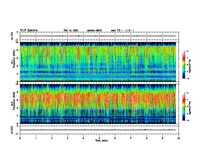Click time axis tick label "9"
The width and height of the screenshot is (201, 155).
pyautogui.click(x=162, y=138)
